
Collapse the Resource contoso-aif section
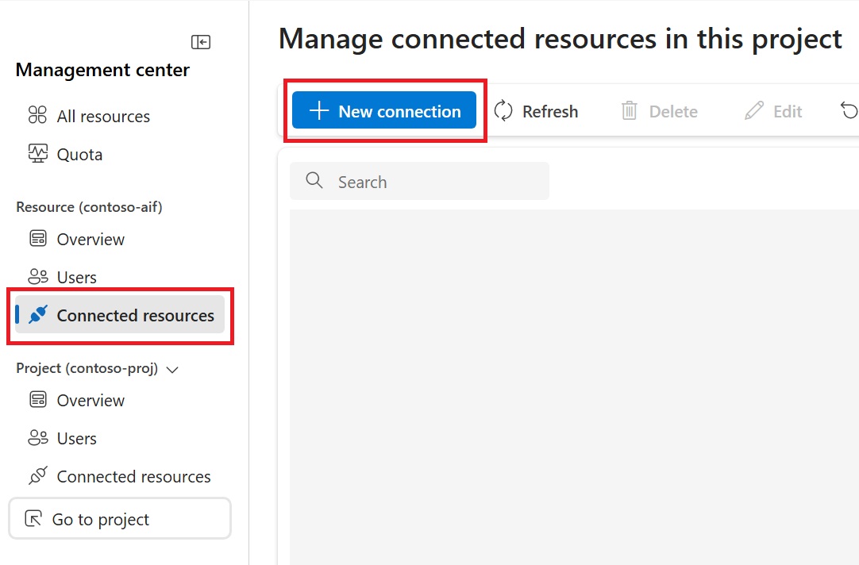coord(89,207)
